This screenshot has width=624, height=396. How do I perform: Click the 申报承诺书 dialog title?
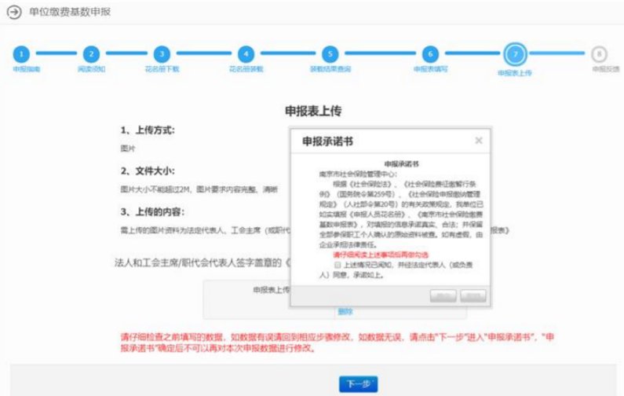click(327, 141)
